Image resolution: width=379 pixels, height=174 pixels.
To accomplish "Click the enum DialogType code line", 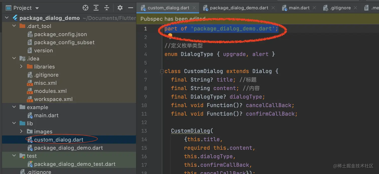I will (x=220, y=54).
